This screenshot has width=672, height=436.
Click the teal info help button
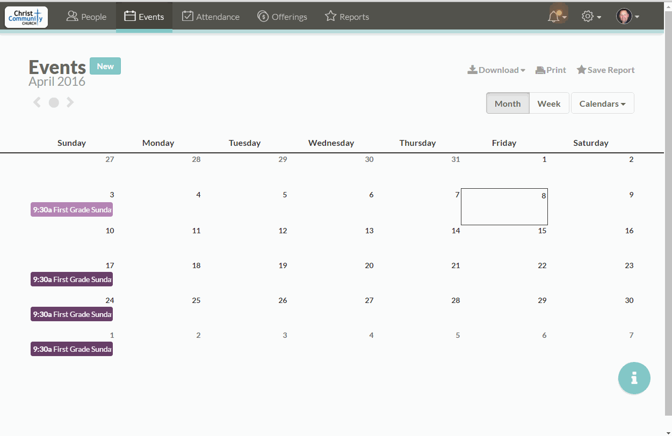pyautogui.click(x=634, y=378)
